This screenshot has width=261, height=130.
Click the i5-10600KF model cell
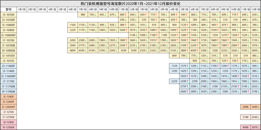[x=8, y=35]
